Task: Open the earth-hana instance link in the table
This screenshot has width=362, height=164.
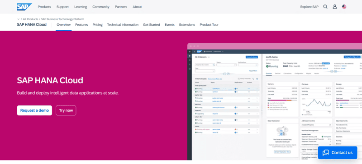Action: [x=216, y=89]
